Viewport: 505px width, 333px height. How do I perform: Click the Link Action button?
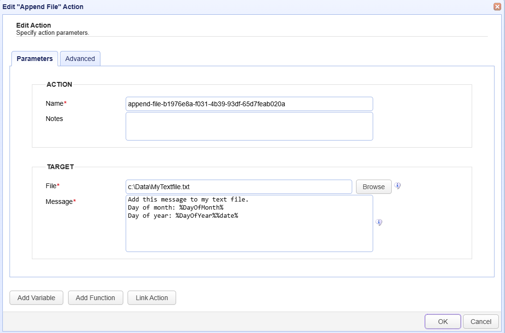151,298
